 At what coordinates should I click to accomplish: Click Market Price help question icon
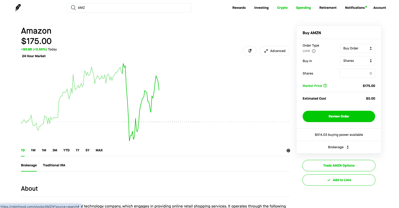pyautogui.click(x=325, y=86)
